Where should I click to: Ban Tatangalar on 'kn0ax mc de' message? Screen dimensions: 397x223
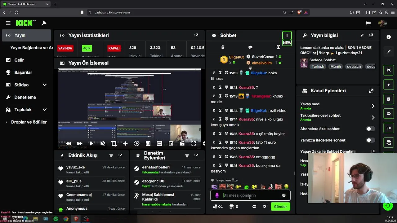pyautogui.click(x=226, y=96)
